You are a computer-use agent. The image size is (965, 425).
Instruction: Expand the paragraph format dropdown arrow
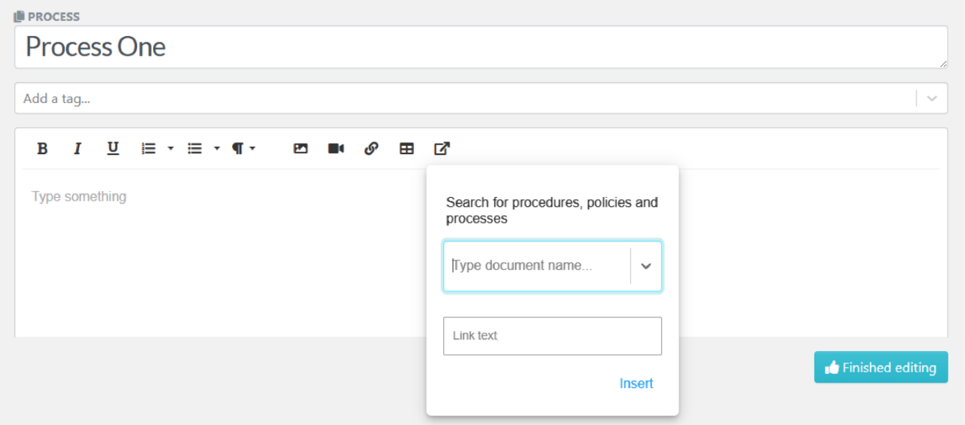coord(253,148)
